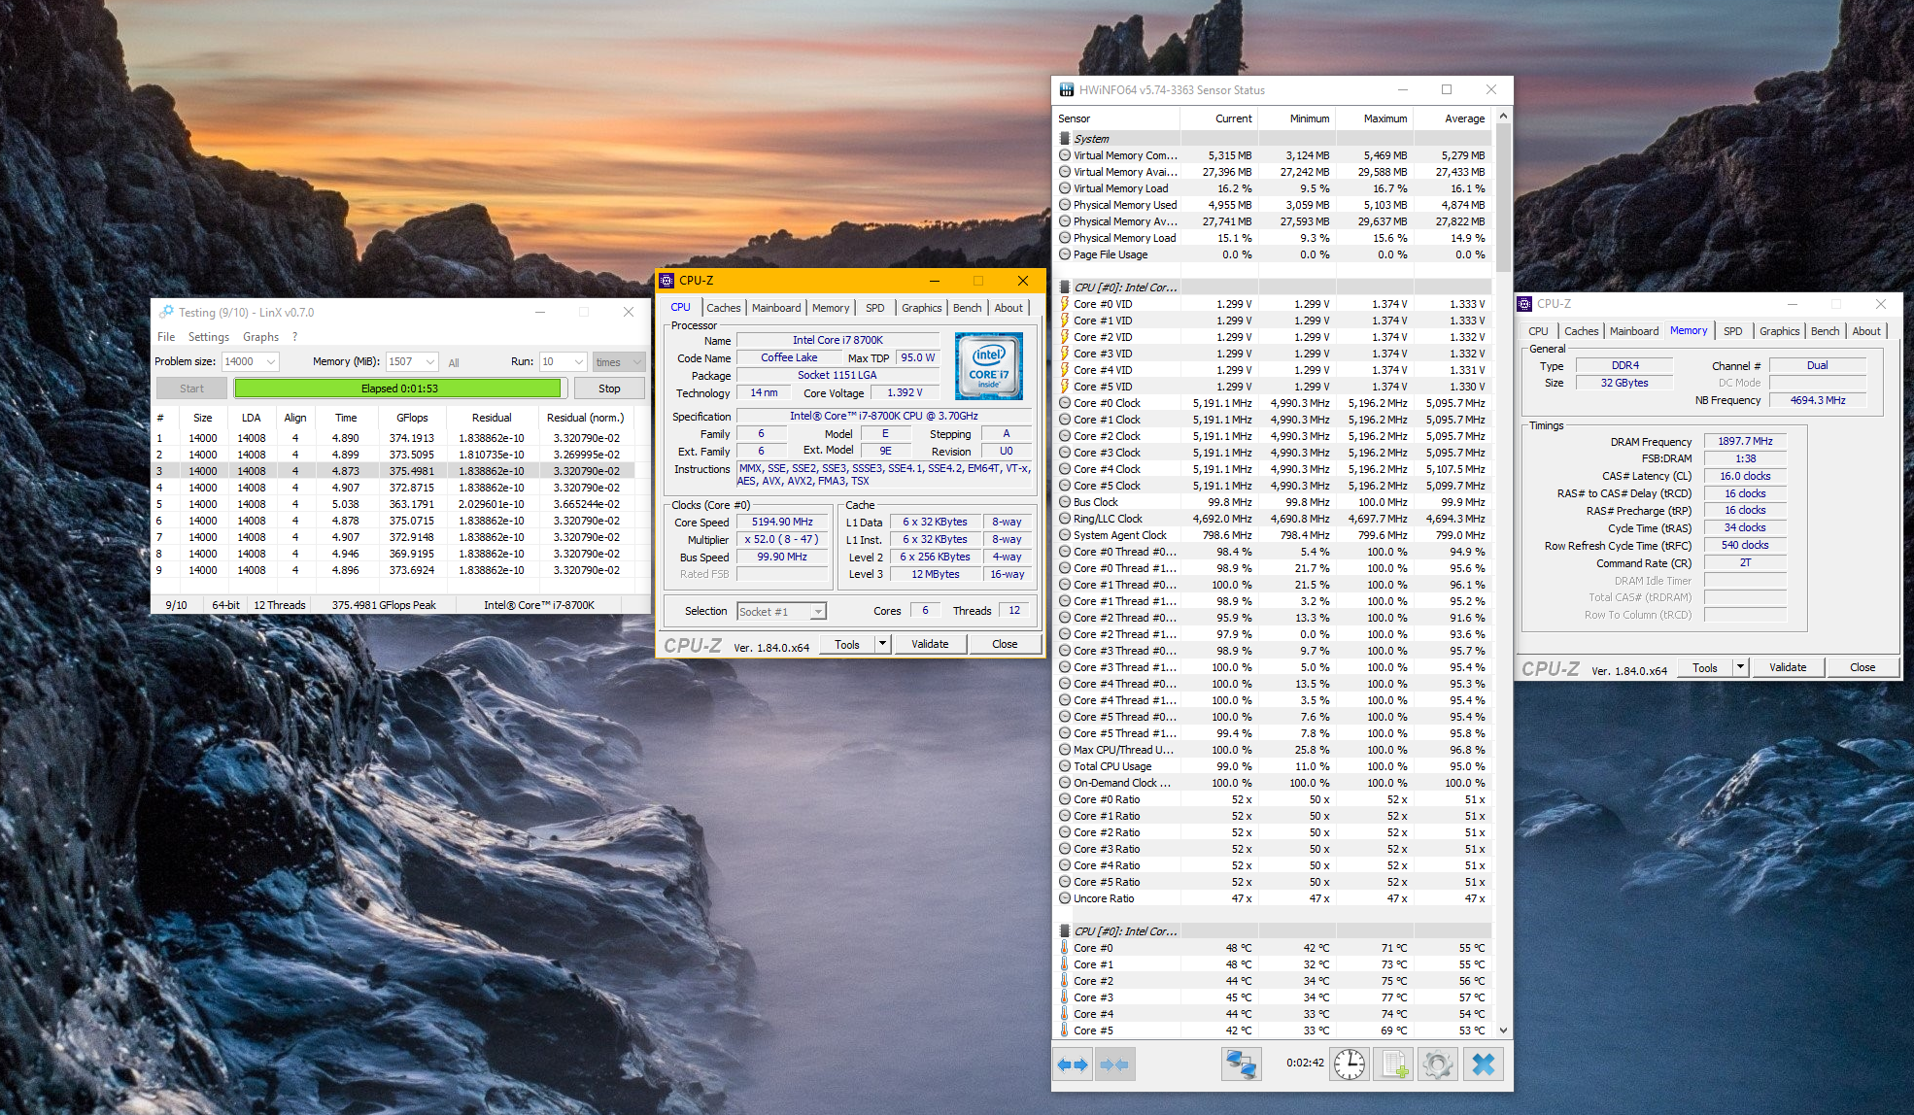
Task: Switch to the Mainboard tab in the CPU-Z CPU window
Action: (x=776, y=308)
